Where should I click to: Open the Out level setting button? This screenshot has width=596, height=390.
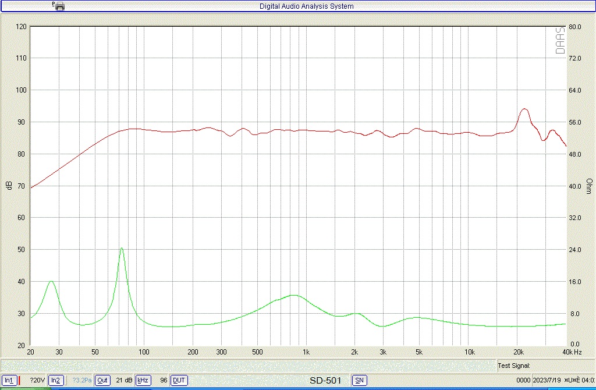[102, 381]
